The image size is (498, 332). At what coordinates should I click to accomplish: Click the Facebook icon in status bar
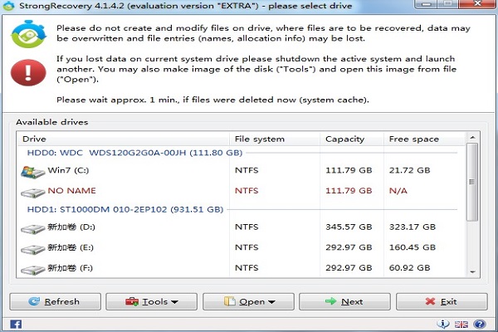[16, 324]
